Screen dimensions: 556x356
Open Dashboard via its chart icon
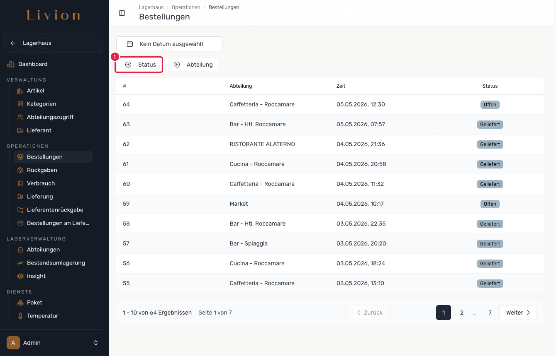point(11,64)
